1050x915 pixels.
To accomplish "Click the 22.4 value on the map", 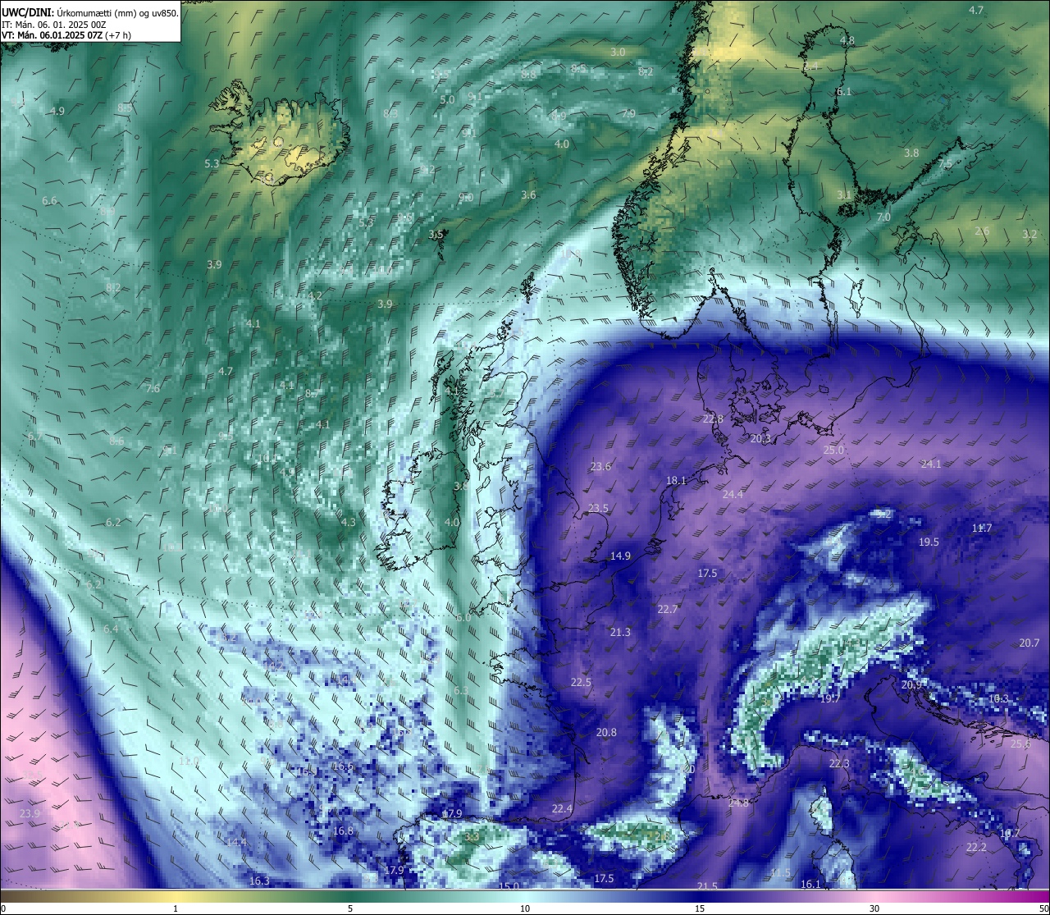I will coord(562,808).
